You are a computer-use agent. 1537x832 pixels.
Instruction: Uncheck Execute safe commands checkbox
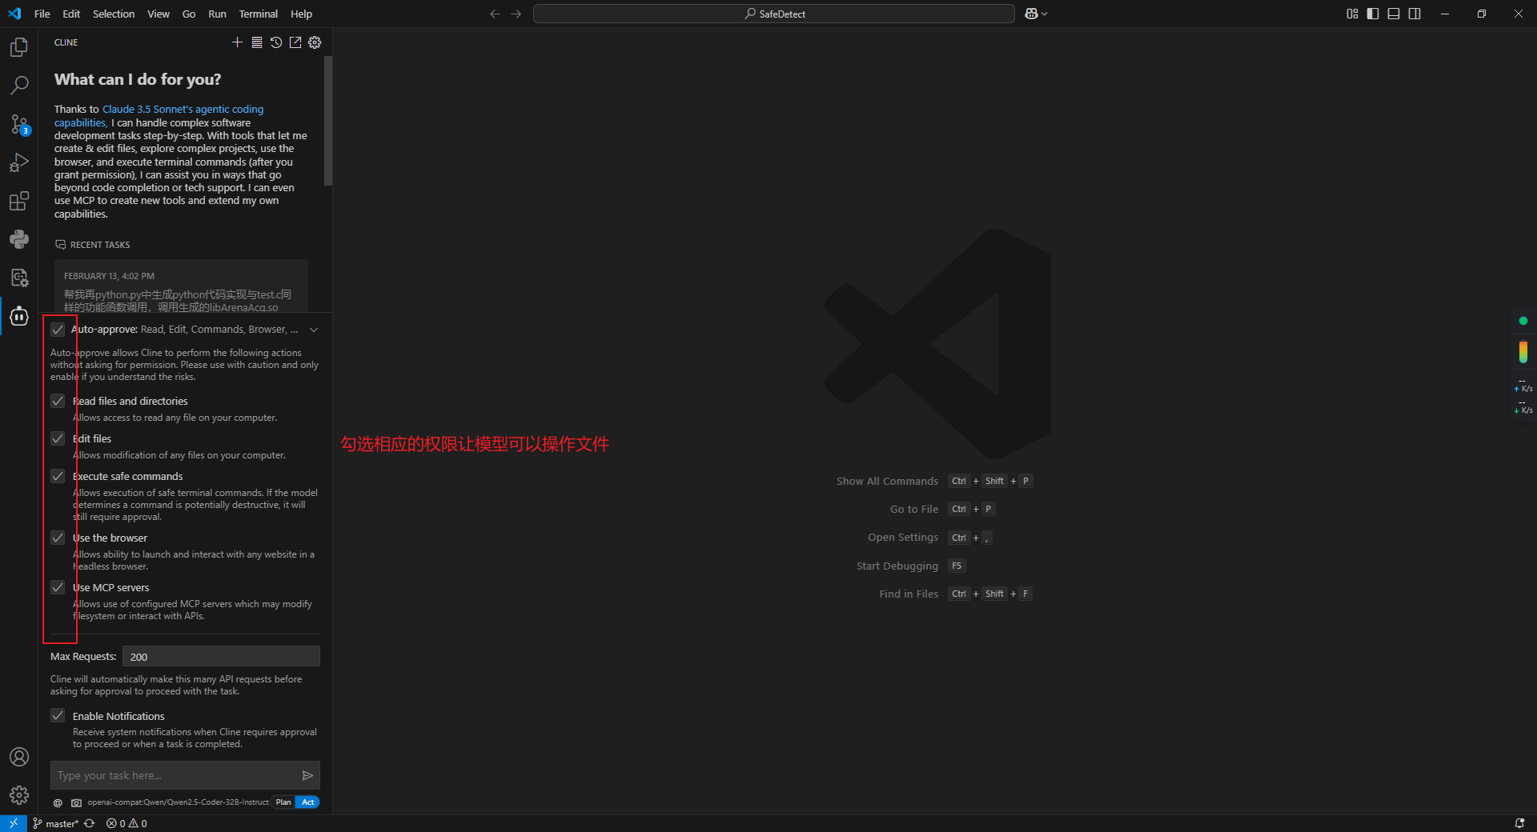click(58, 476)
